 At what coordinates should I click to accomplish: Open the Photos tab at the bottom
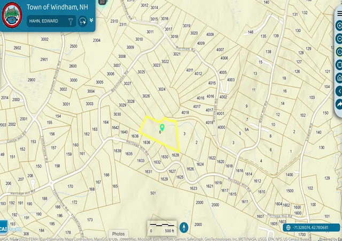[x=119, y=234]
